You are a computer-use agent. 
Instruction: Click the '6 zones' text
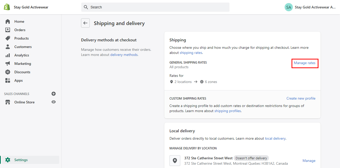coord(211,82)
